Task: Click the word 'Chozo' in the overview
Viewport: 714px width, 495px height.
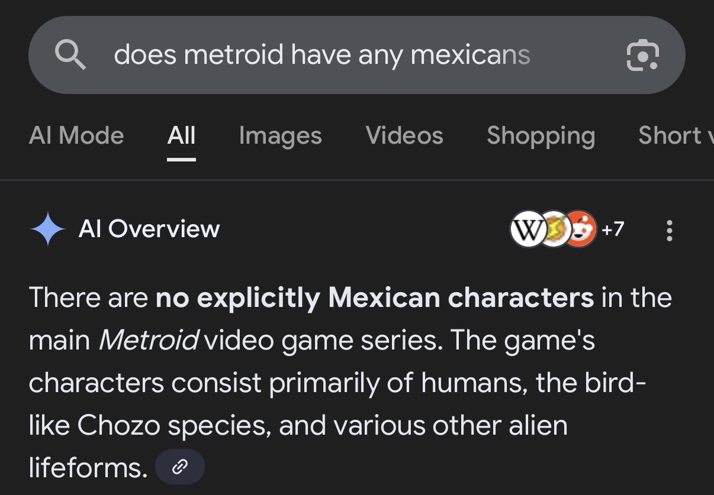Action: point(119,426)
